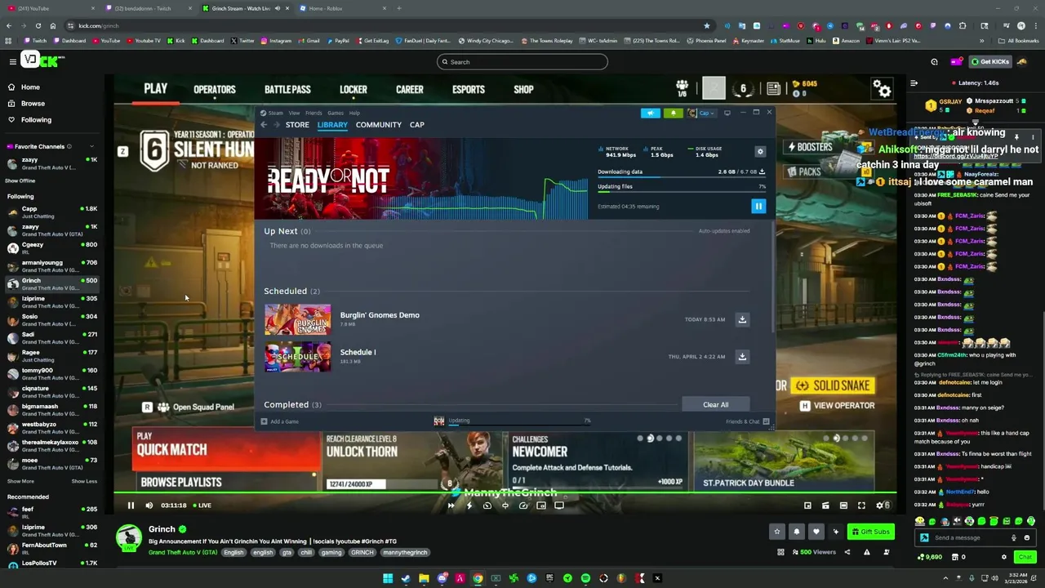Click Gift Subs button
1045x588 pixels.
pyautogui.click(x=870, y=532)
